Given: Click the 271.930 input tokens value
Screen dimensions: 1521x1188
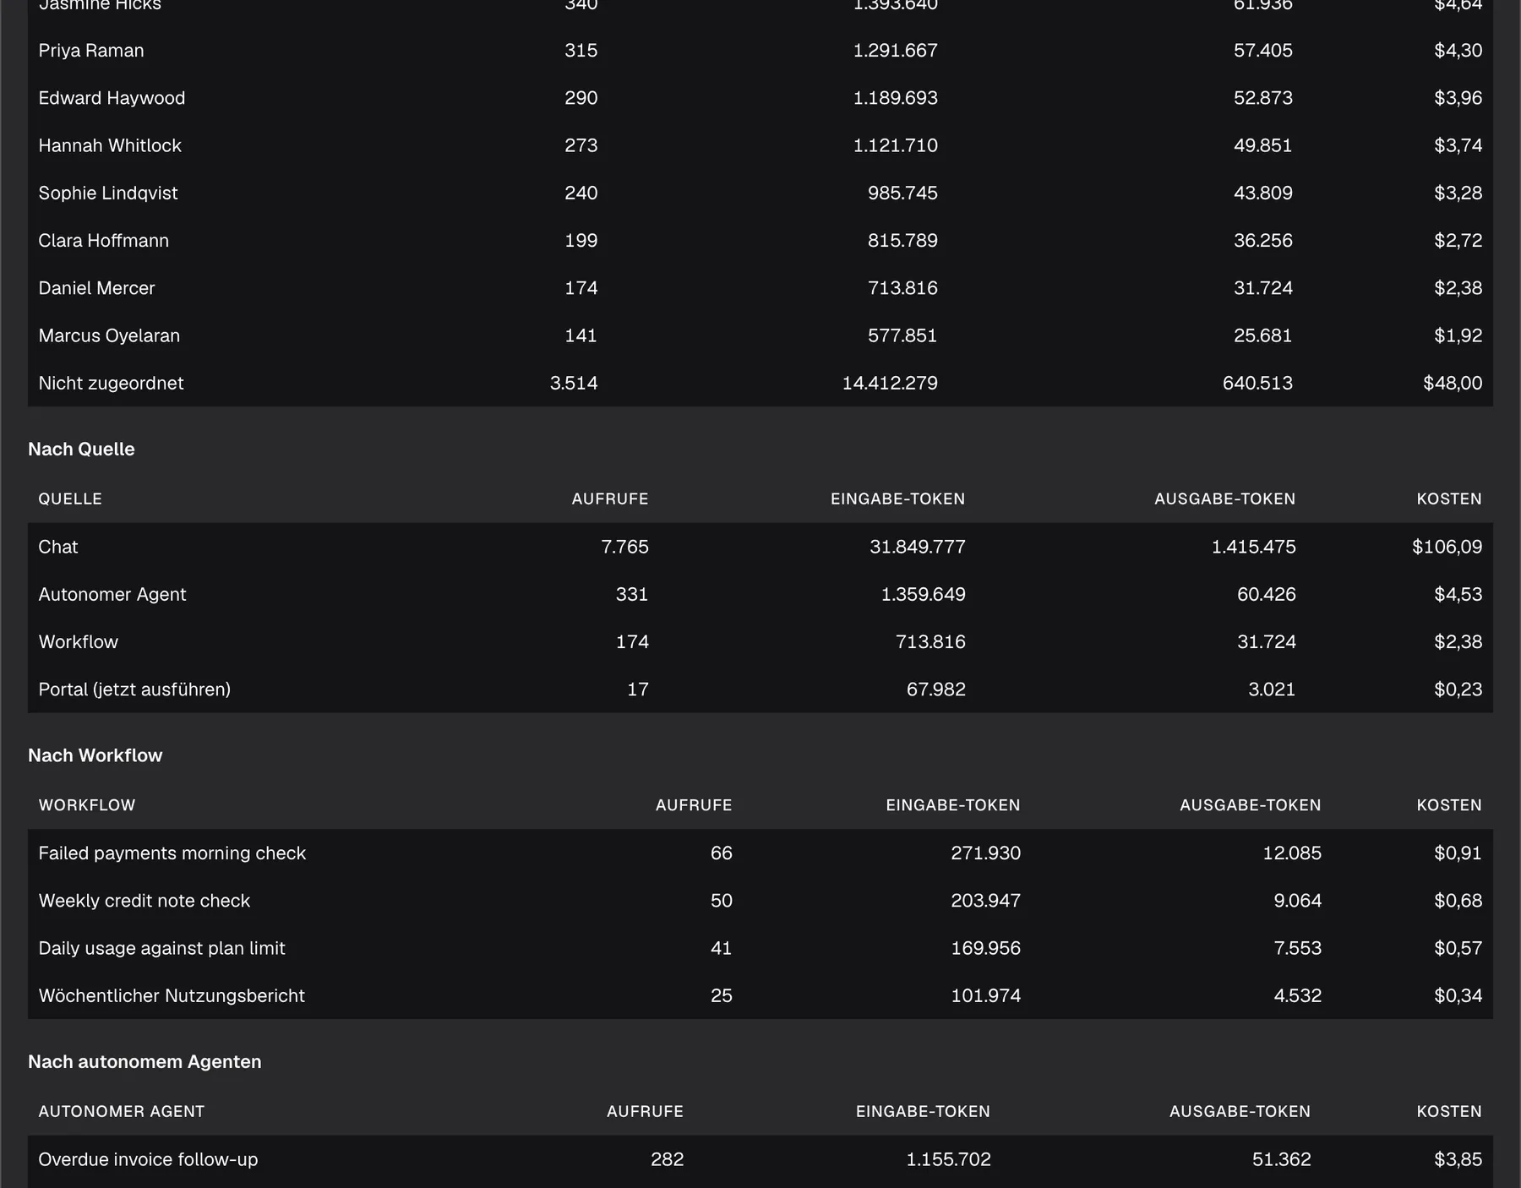Looking at the screenshot, I should click(985, 853).
